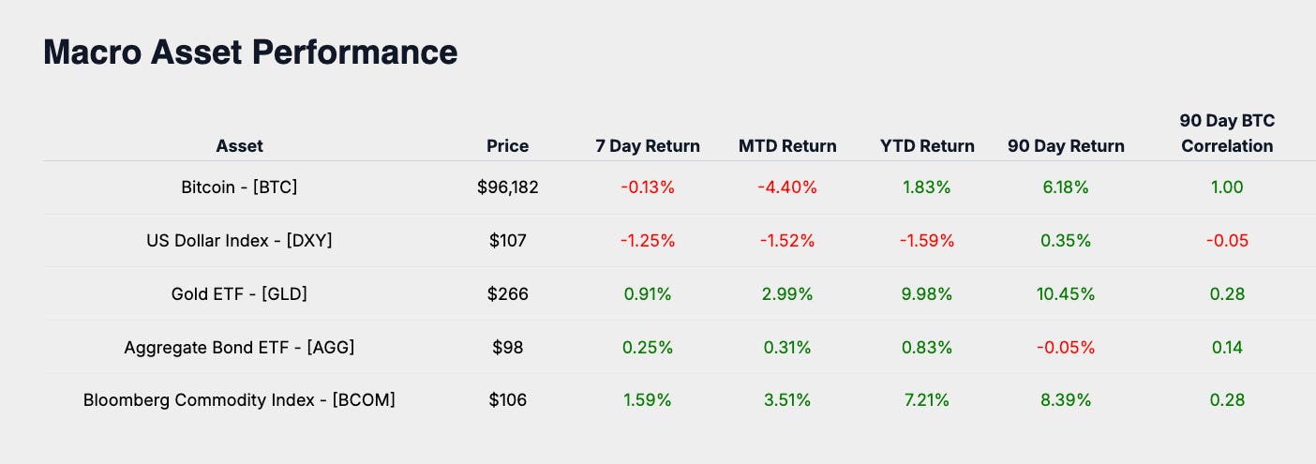
Task: Click the MTD Return column header
Action: pyautogui.click(x=787, y=146)
